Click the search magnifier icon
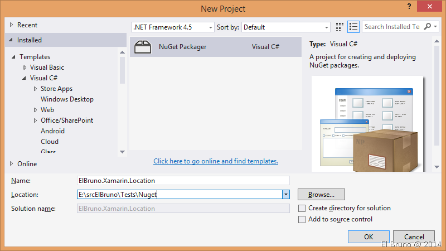 428,27
